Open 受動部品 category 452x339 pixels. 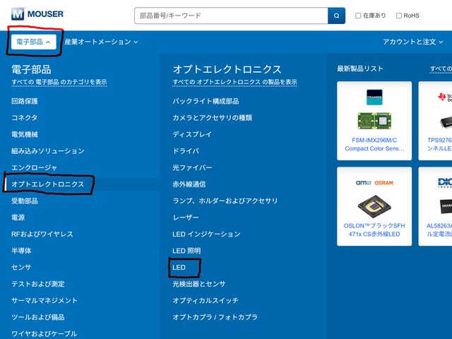[x=25, y=201]
